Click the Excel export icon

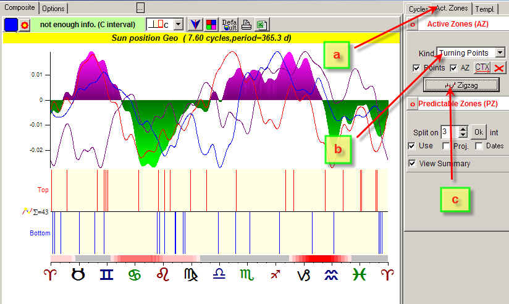coord(262,25)
